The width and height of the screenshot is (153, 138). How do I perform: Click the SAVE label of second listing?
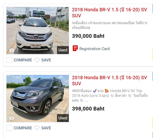click(46, 128)
